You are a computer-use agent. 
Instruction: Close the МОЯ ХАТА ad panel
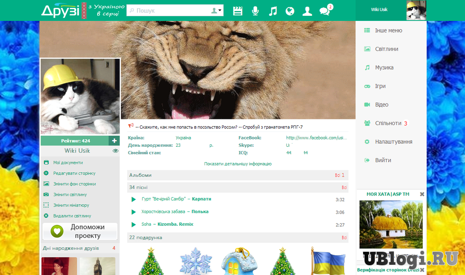tap(422, 194)
